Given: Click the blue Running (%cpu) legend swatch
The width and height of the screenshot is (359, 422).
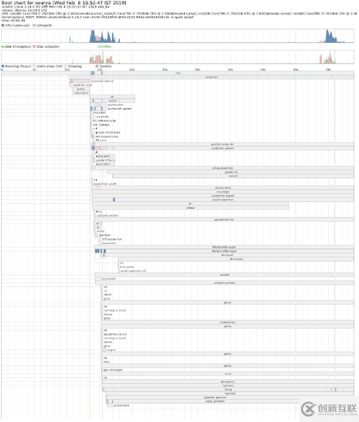Looking at the screenshot, I should (x=3, y=66).
